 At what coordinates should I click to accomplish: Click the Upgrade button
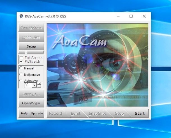(37, 114)
